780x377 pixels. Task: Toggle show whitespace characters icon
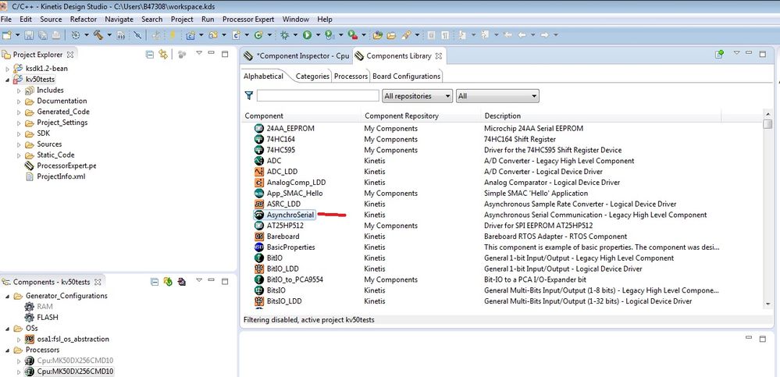click(445, 35)
